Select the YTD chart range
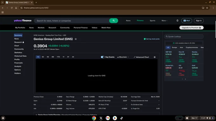216x121 pixels. 58,57
